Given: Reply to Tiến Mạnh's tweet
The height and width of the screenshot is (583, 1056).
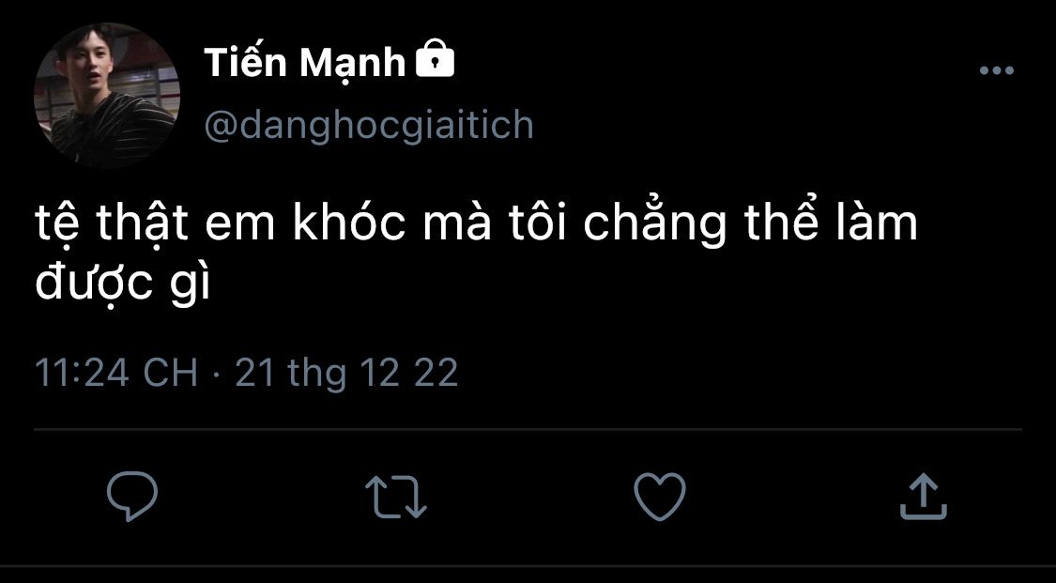Looking at the screenshot, I should tap(132, 496).
